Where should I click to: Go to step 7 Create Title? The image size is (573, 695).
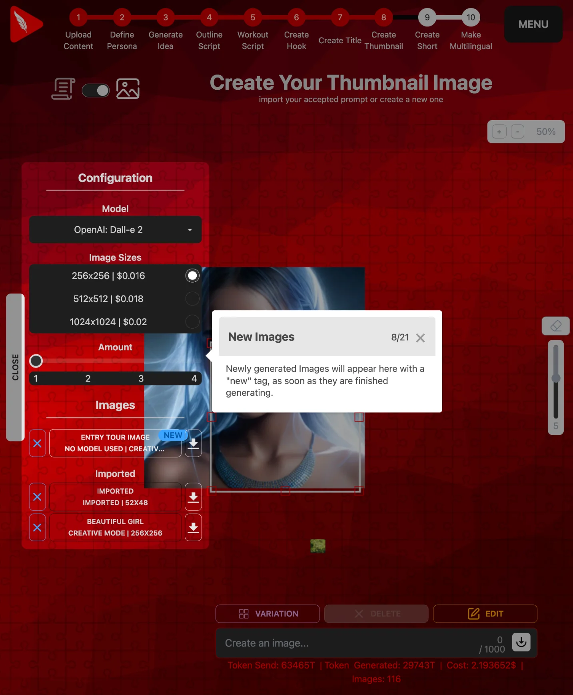[340, 18]
